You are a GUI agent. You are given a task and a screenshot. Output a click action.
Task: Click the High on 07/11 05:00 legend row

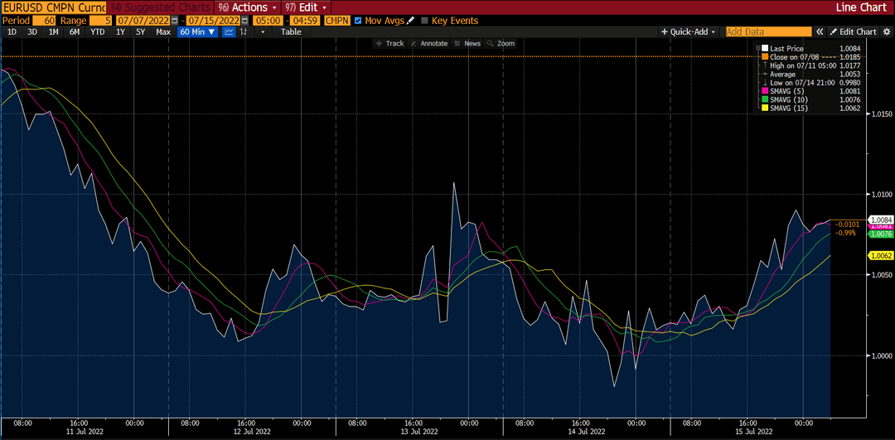pos(811,65)
